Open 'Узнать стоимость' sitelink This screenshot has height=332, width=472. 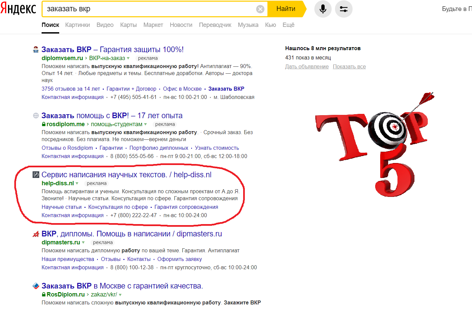point(217,148)
